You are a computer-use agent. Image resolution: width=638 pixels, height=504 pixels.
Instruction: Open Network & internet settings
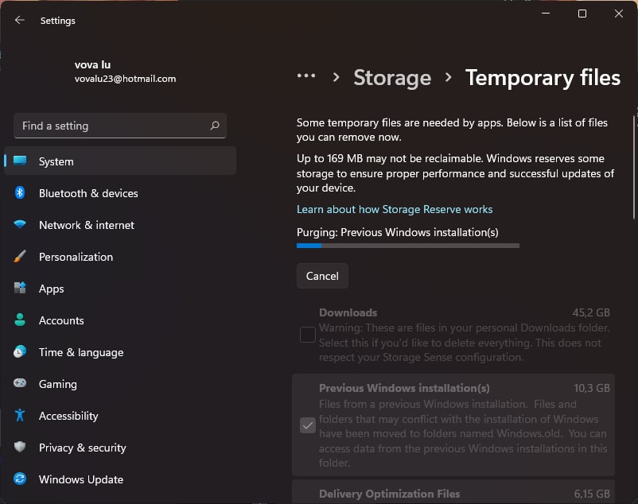coord(120,225)
